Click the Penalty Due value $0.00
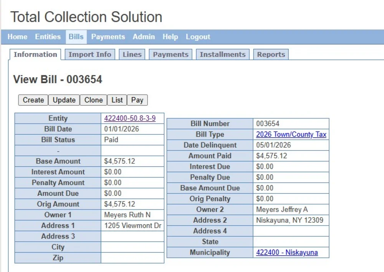This screenshot has height=272, width=384. point(265,177)
